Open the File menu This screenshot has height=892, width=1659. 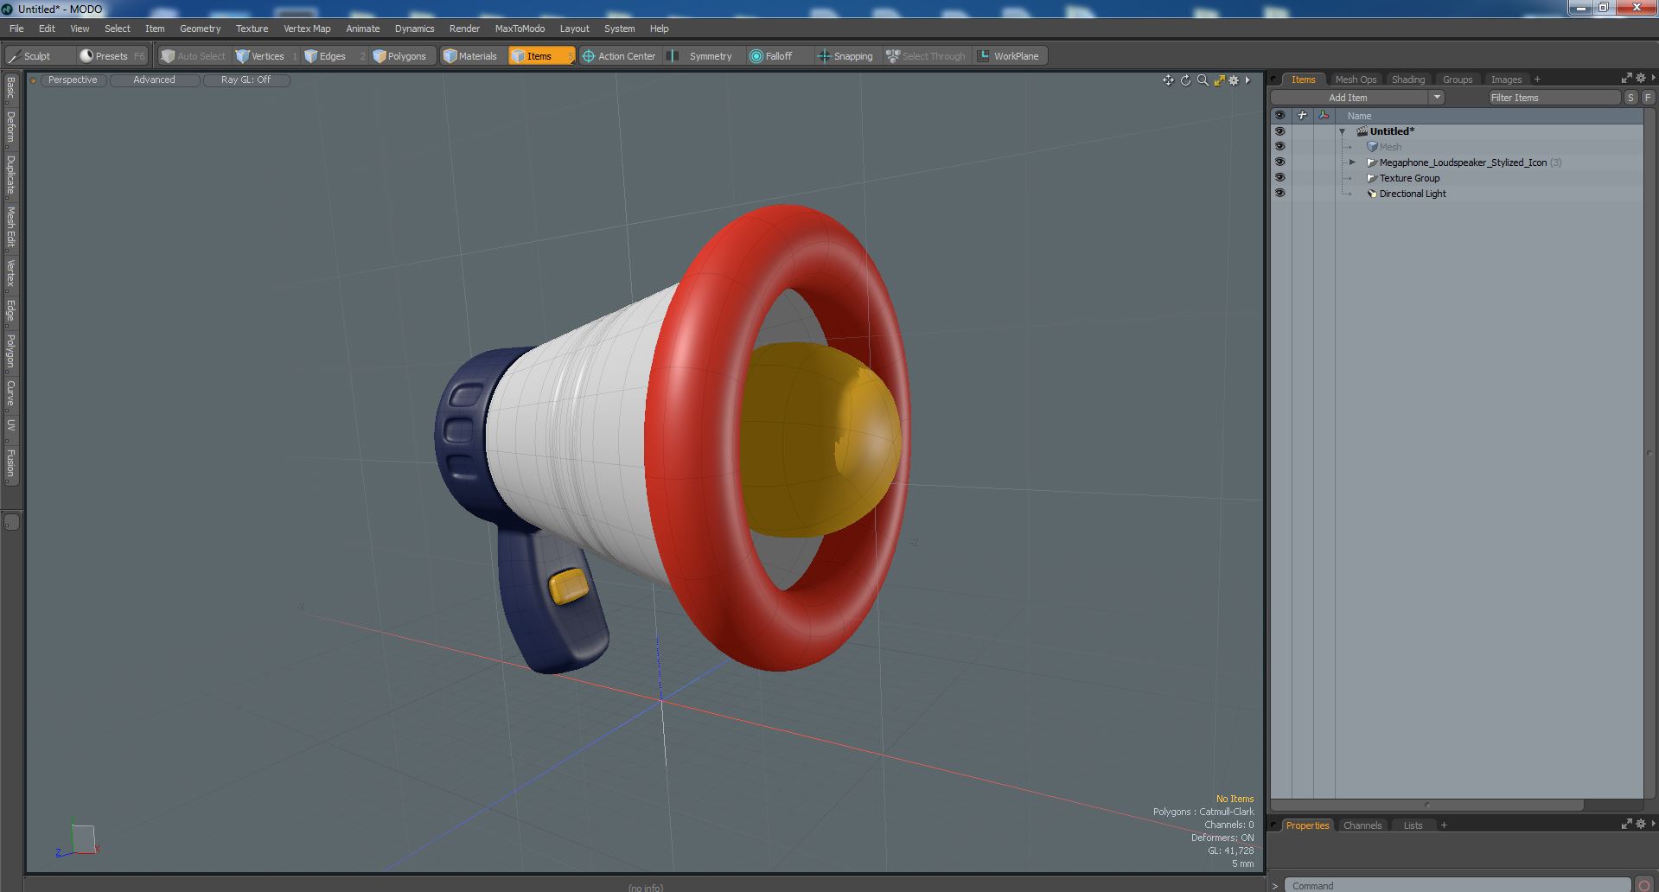click(16, 29)
